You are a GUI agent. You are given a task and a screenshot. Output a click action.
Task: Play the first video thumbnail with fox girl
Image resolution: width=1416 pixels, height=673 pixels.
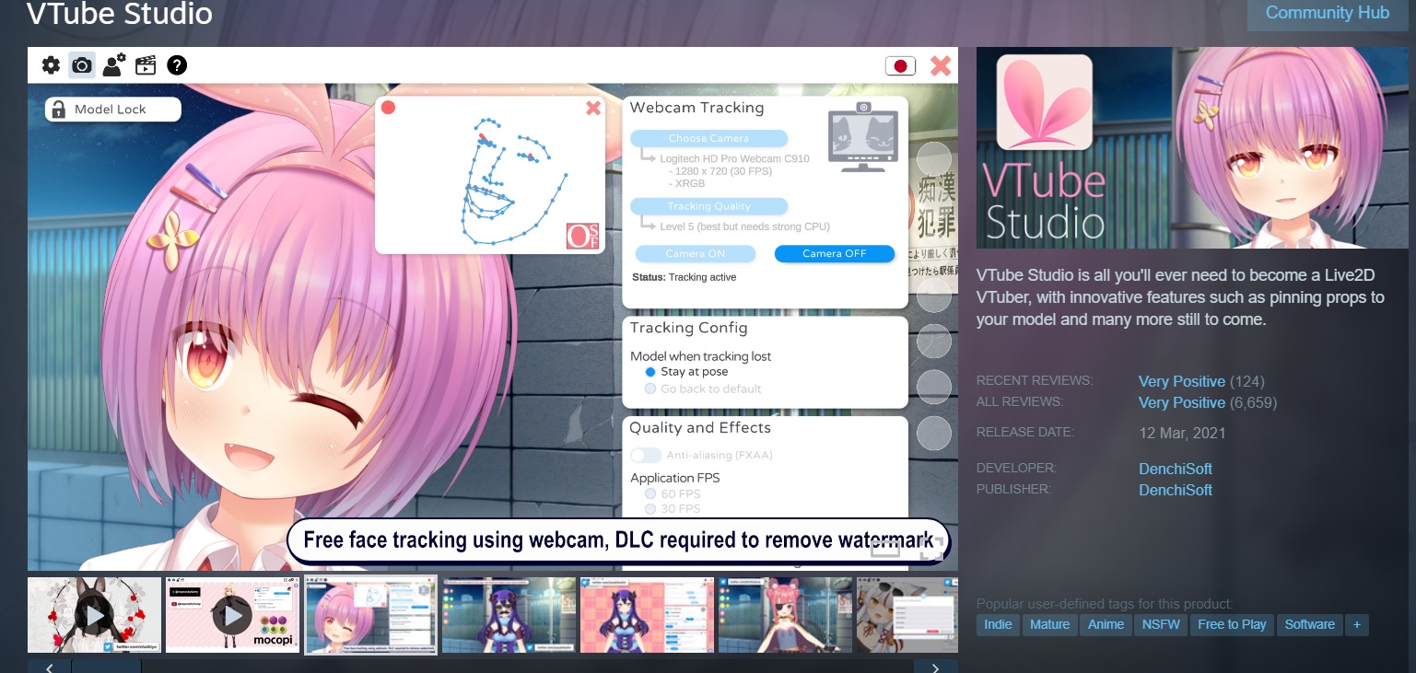pos(94,615)
